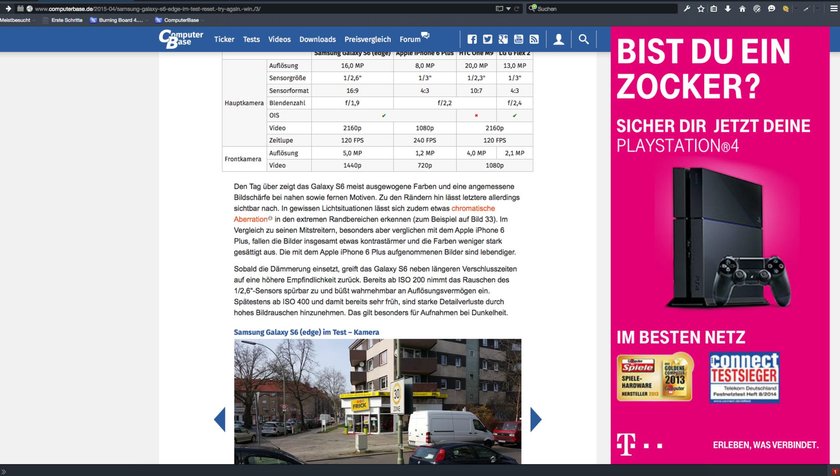This screenshot has width=840, height=476.
Task: Click the connect Testsieger badge in ad
Action: point(744,378)
